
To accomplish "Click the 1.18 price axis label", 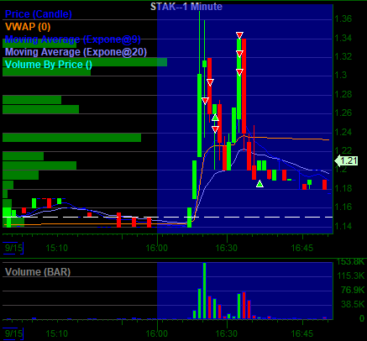I will pyautogui.click(x=343, y=188).
